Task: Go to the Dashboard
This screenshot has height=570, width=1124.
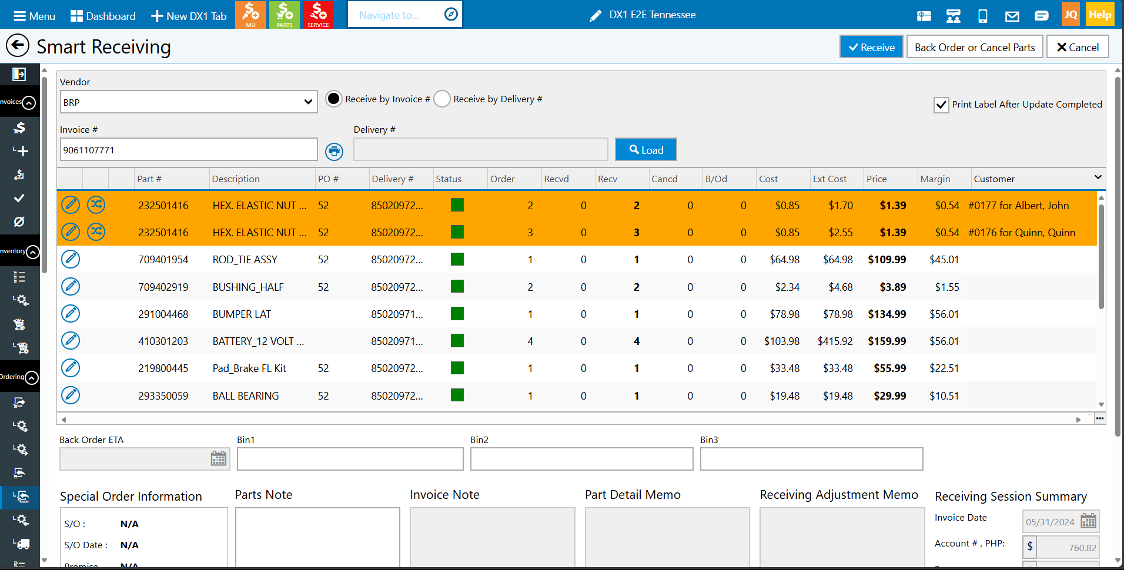Action: click(103, 16)
